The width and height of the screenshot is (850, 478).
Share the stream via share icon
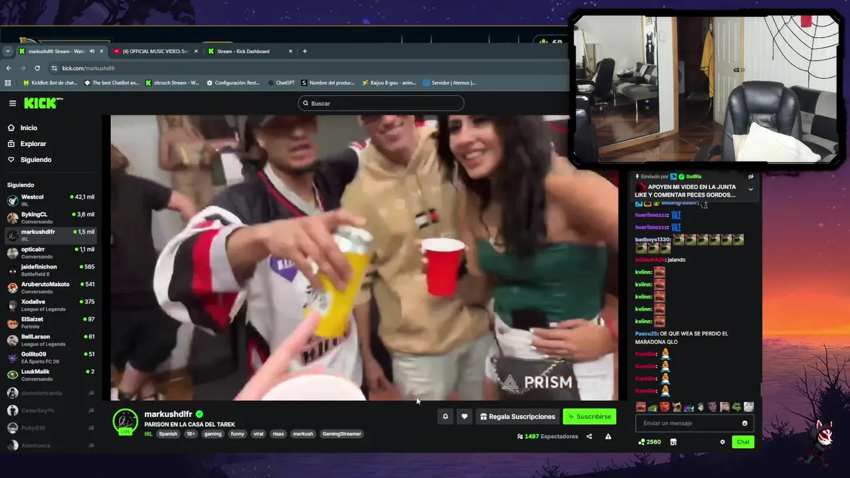(x=589, y=436)
